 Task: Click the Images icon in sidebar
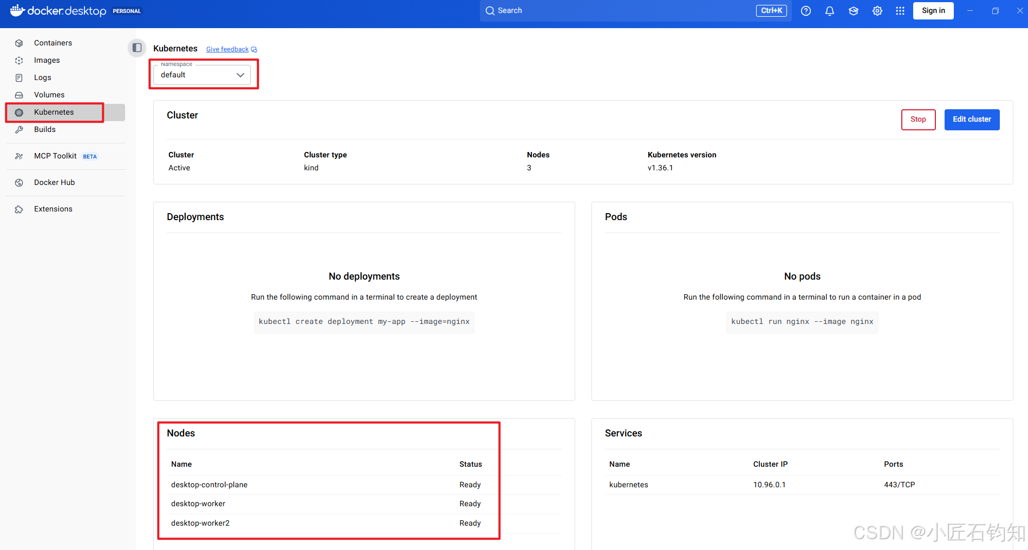pyautogui.click(x=19, y=61)
